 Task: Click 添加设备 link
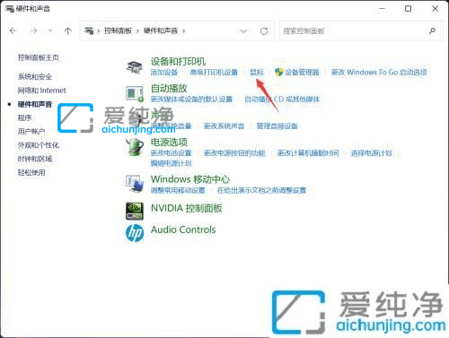164,73
